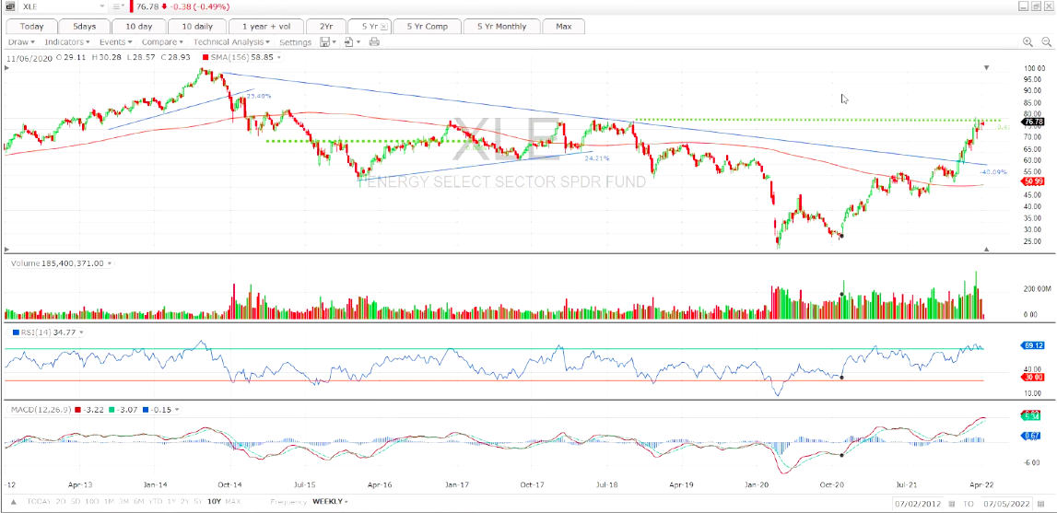This screenshot has width=1057, height=513.
Task: Select the 5D time range
Action: coord(76,502)
